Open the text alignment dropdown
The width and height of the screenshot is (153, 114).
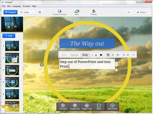(x=118, y=55)
